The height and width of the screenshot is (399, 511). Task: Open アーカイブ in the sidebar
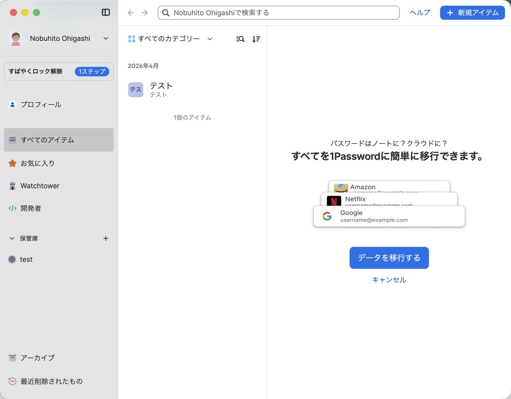coord(59,358)
